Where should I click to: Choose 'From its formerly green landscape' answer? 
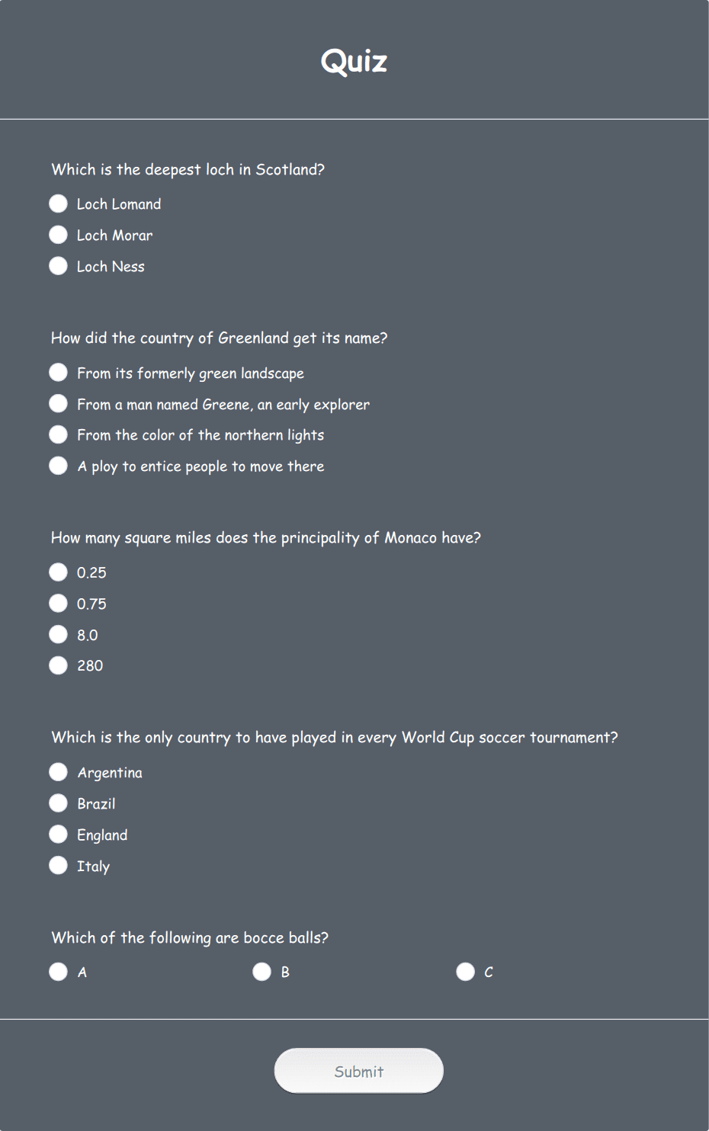58,373
